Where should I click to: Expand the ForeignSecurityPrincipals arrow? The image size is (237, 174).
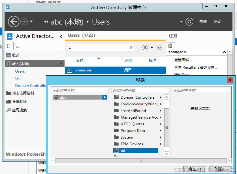(160, 104)
